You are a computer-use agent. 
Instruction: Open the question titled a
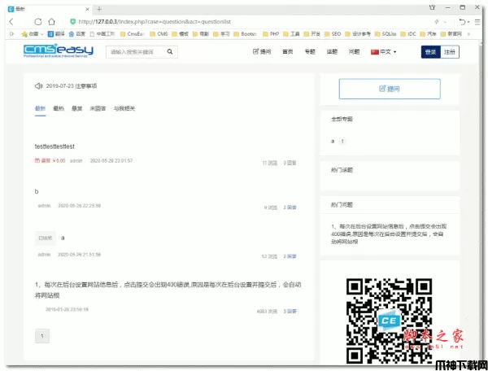click(x=63, y=238)
